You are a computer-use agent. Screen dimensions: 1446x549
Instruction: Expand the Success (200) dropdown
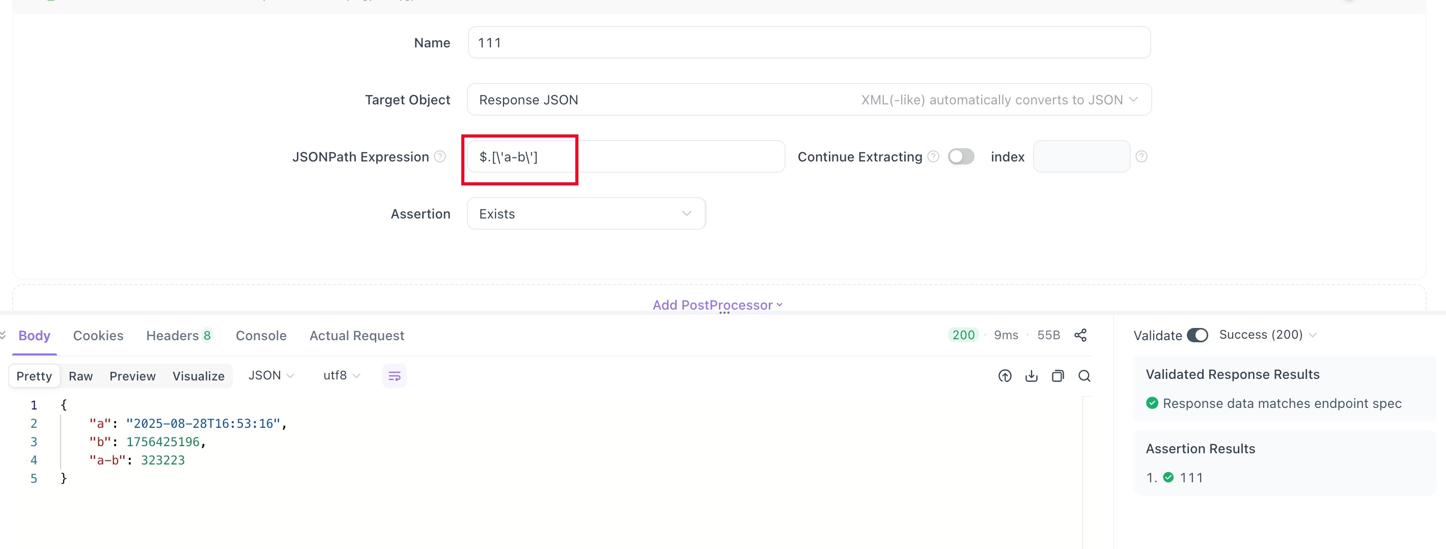1267,335
